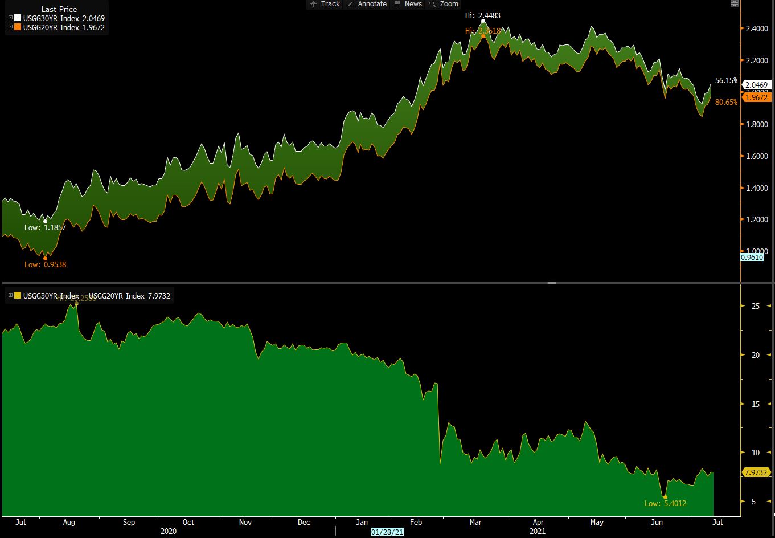Click the yellow spread series color swatch
The height and width of the screenshot is (538, 775).
18,295
